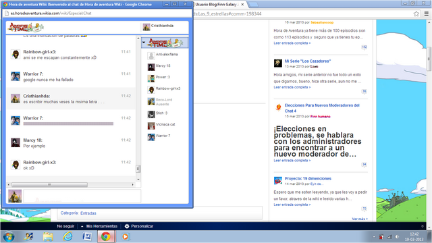Viewport: 432px width, 243px height.
Task: Click the Ver más link
Action: [x=360, y=219]
